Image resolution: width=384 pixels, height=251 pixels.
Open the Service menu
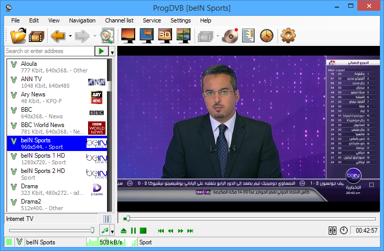pos(152,20)
